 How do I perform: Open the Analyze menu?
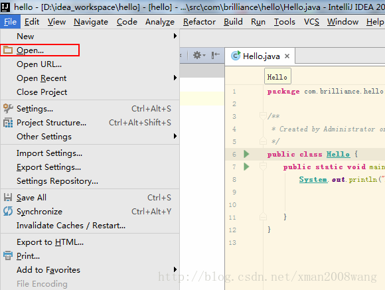pos(160,22)
